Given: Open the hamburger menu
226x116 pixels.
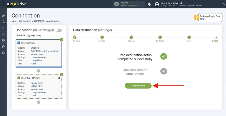Looking at the screenshot, I should click(x=3, y=4).
